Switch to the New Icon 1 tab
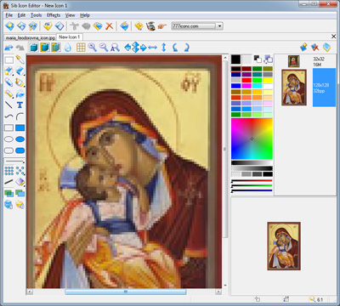 point(70,37)
